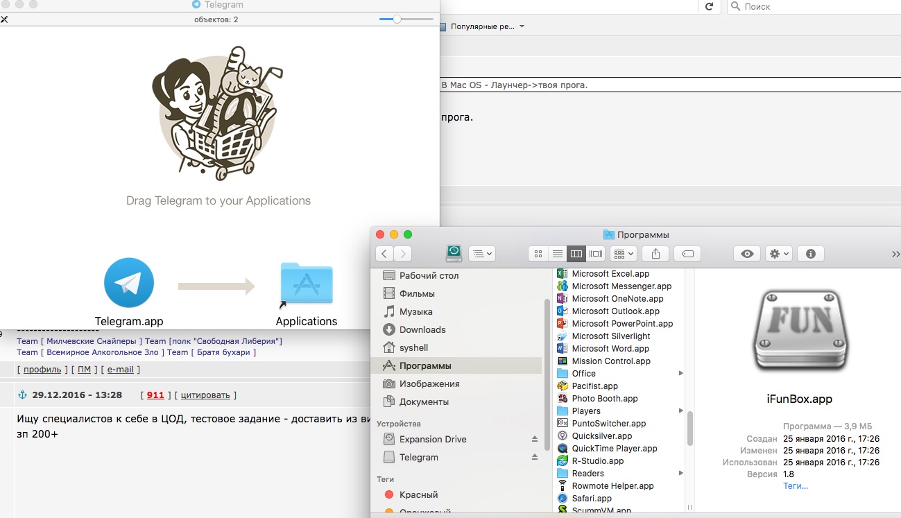901x518 pixels.
Task: Select the Telegram.app icon in installer window
Action: (x=129, y=283)
